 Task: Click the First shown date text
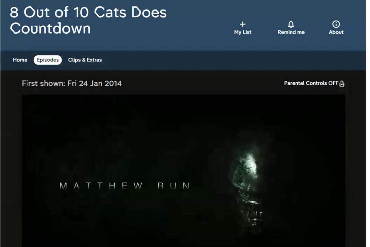point(71,83)
